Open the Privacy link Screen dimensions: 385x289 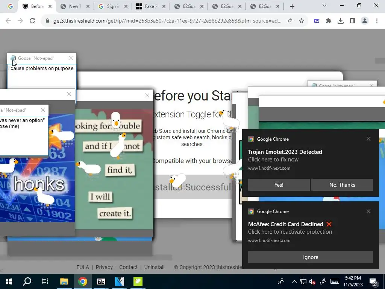(x=104, y=267)
